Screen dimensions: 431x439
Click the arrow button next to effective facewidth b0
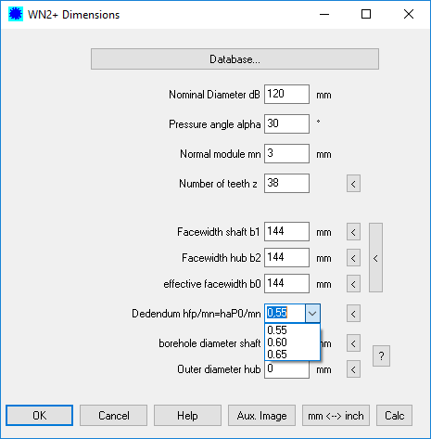pyautogui.click(x=353, y=284)
